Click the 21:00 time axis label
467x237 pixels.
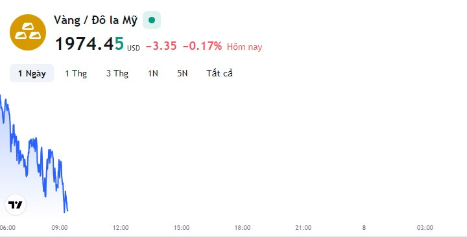pos(304,228)
